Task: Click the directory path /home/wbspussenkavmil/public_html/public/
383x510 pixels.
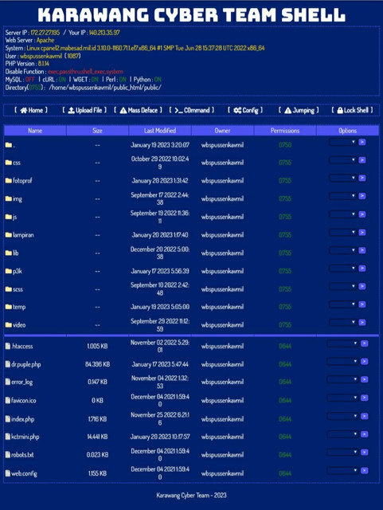Action: tap(105, 87)
